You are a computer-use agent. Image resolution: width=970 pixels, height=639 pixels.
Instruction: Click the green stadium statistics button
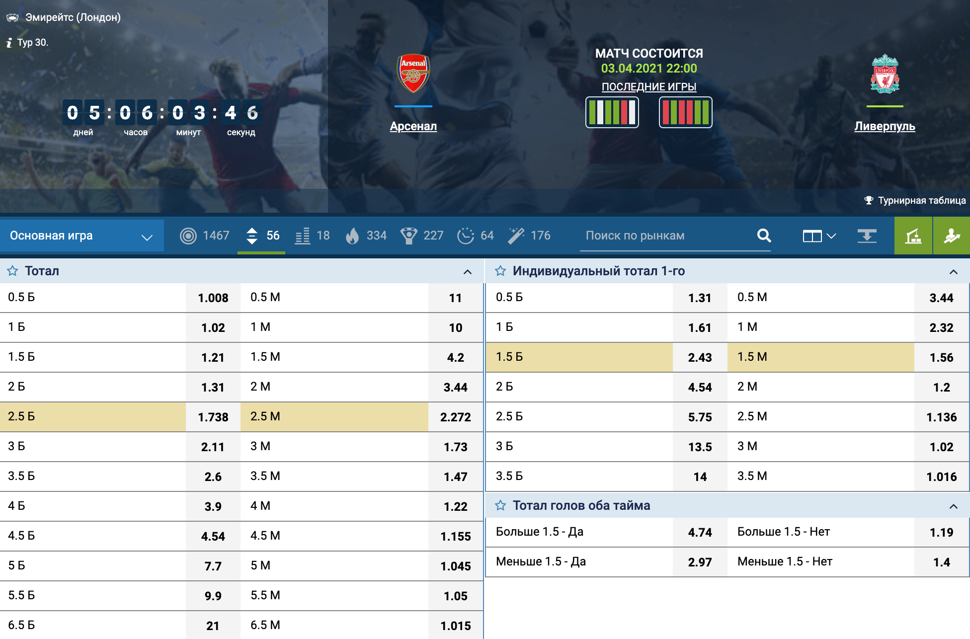tap(913, 236)
